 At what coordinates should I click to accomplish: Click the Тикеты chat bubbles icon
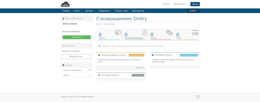click(x=169, y=32)
